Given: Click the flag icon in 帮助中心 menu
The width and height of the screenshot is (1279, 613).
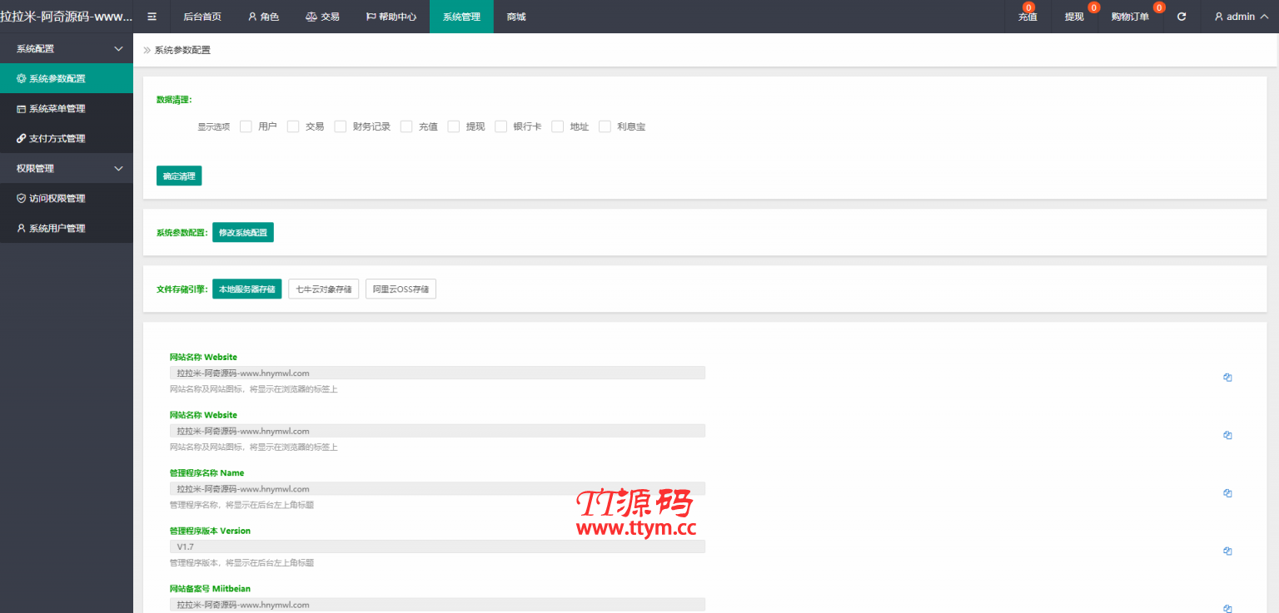Looking at the screenshot, I should pos(371,17).
